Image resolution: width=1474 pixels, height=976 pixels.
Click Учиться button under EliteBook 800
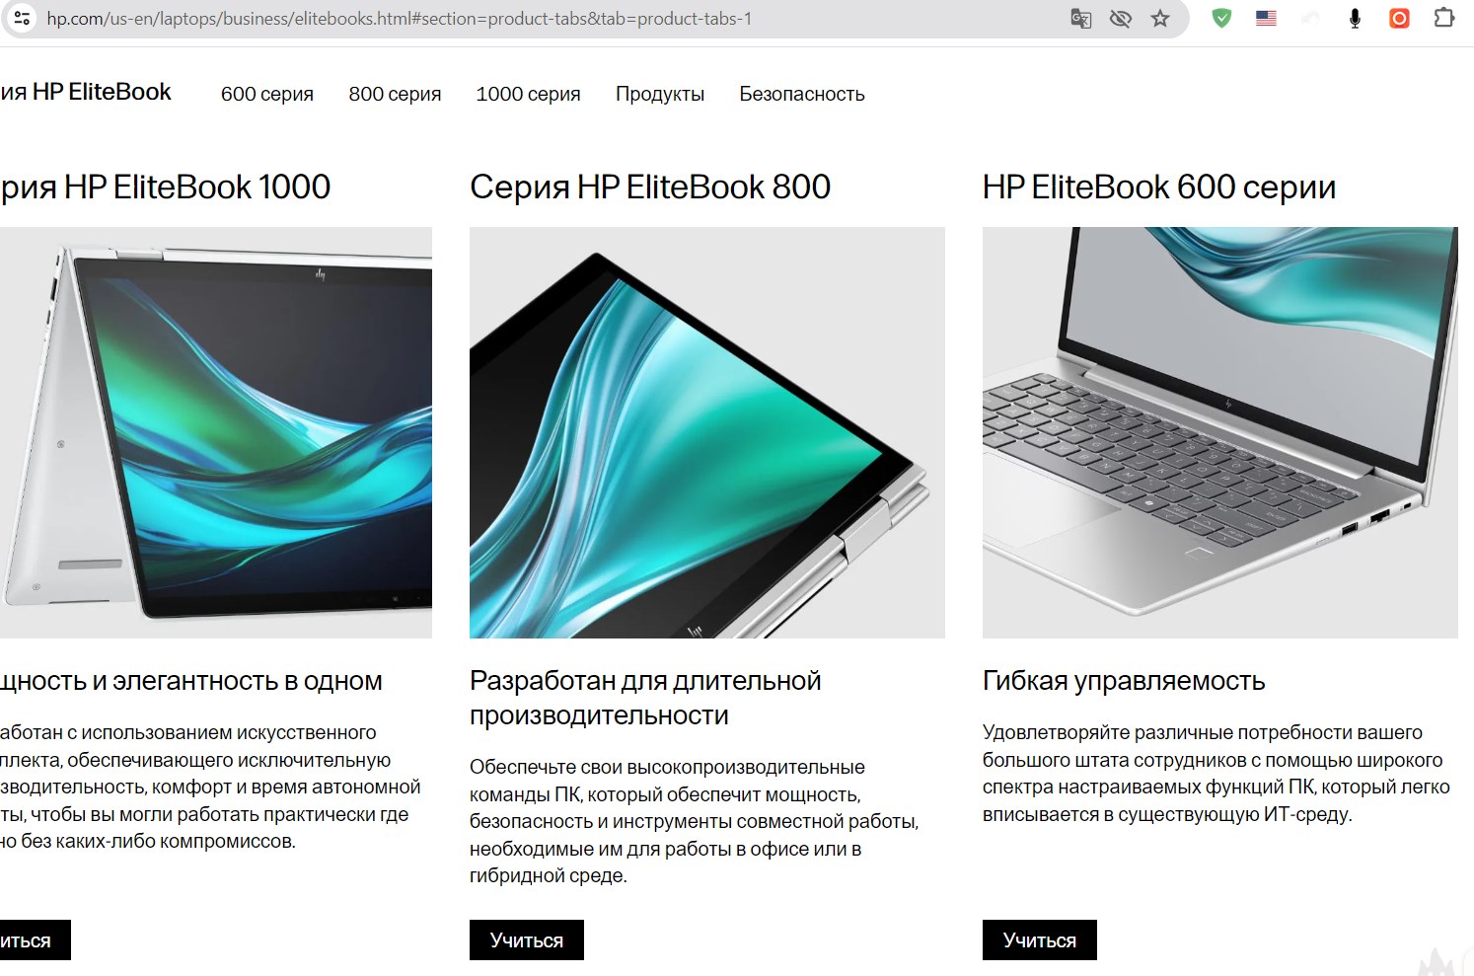coord(527,939)
